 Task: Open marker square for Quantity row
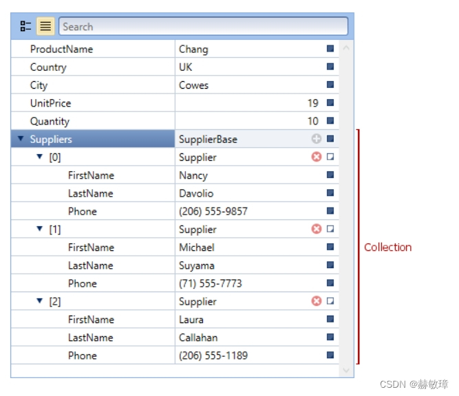330,120
